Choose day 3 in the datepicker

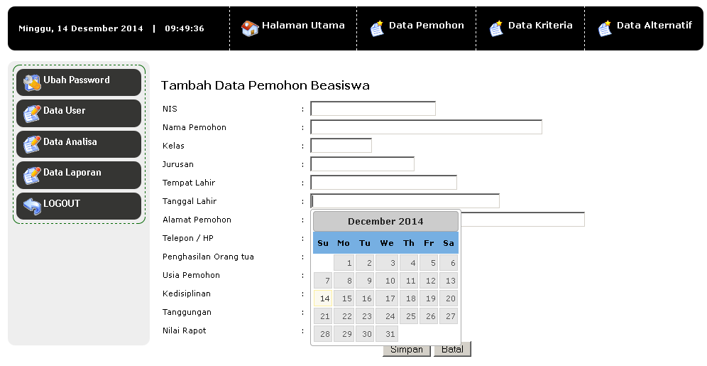387,263
